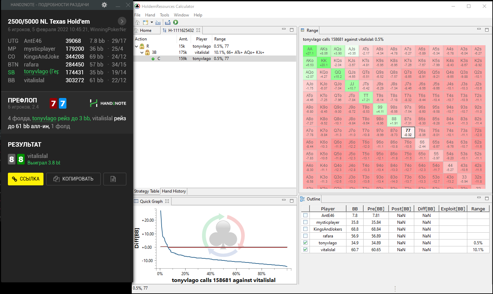493x294 pixels.
Task: Switch to the Hand History tab
Action: click(x=174, y=191)
